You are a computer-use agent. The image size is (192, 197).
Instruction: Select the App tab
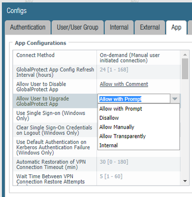click(x=176, y=28)
